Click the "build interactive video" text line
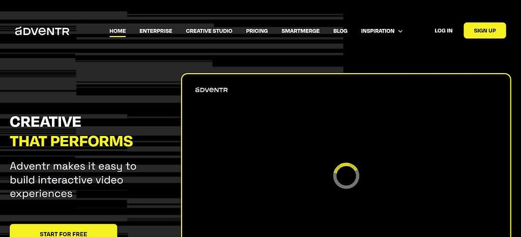This screenshot has width=521, height=237. [67, 180]
